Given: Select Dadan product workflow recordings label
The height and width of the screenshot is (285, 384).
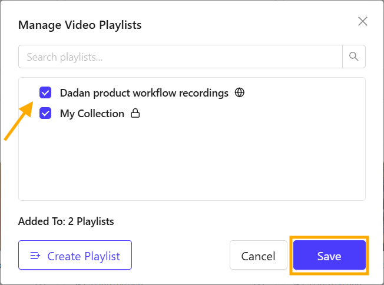Looking at the screenshot, I should coord(144,93).
